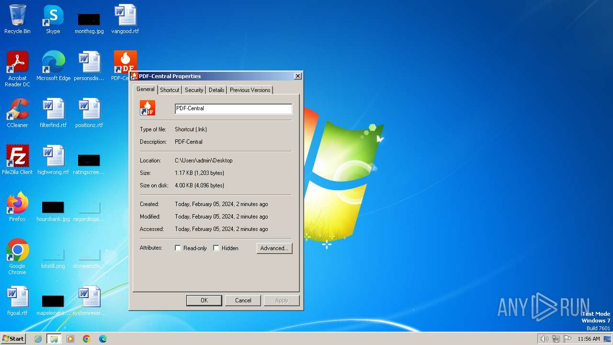Screen dimensions: 613x345
Task: Switch to the Shortcut tab
Action: click(170, 90)
